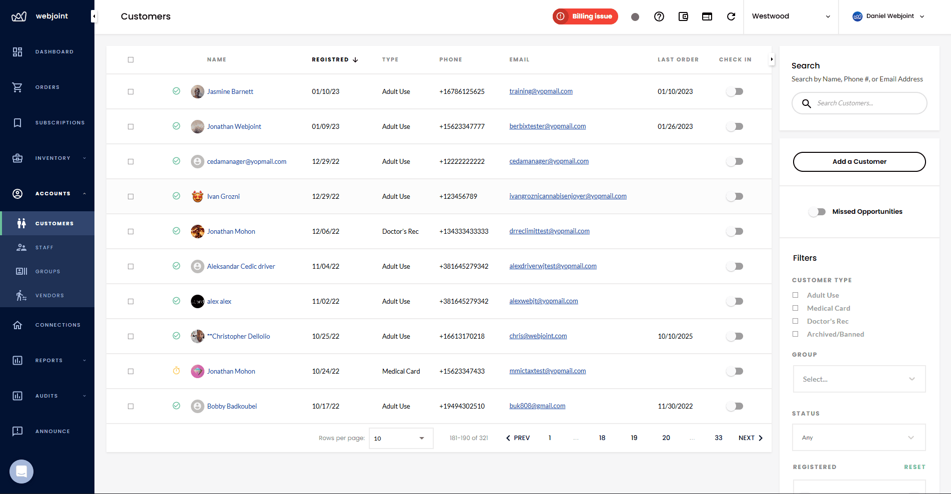This screenshot has width=951, height=494.
Task: Toggle check in for Jasmine Barnett
Action: (734, 91)
